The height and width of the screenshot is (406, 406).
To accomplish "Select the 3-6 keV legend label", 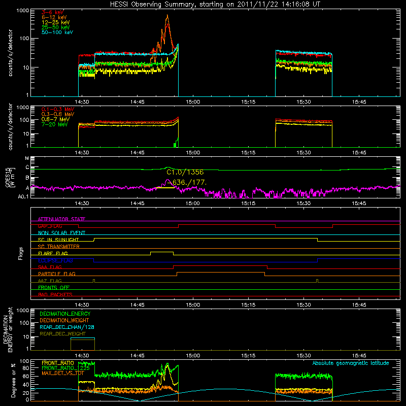I will 53,12.
